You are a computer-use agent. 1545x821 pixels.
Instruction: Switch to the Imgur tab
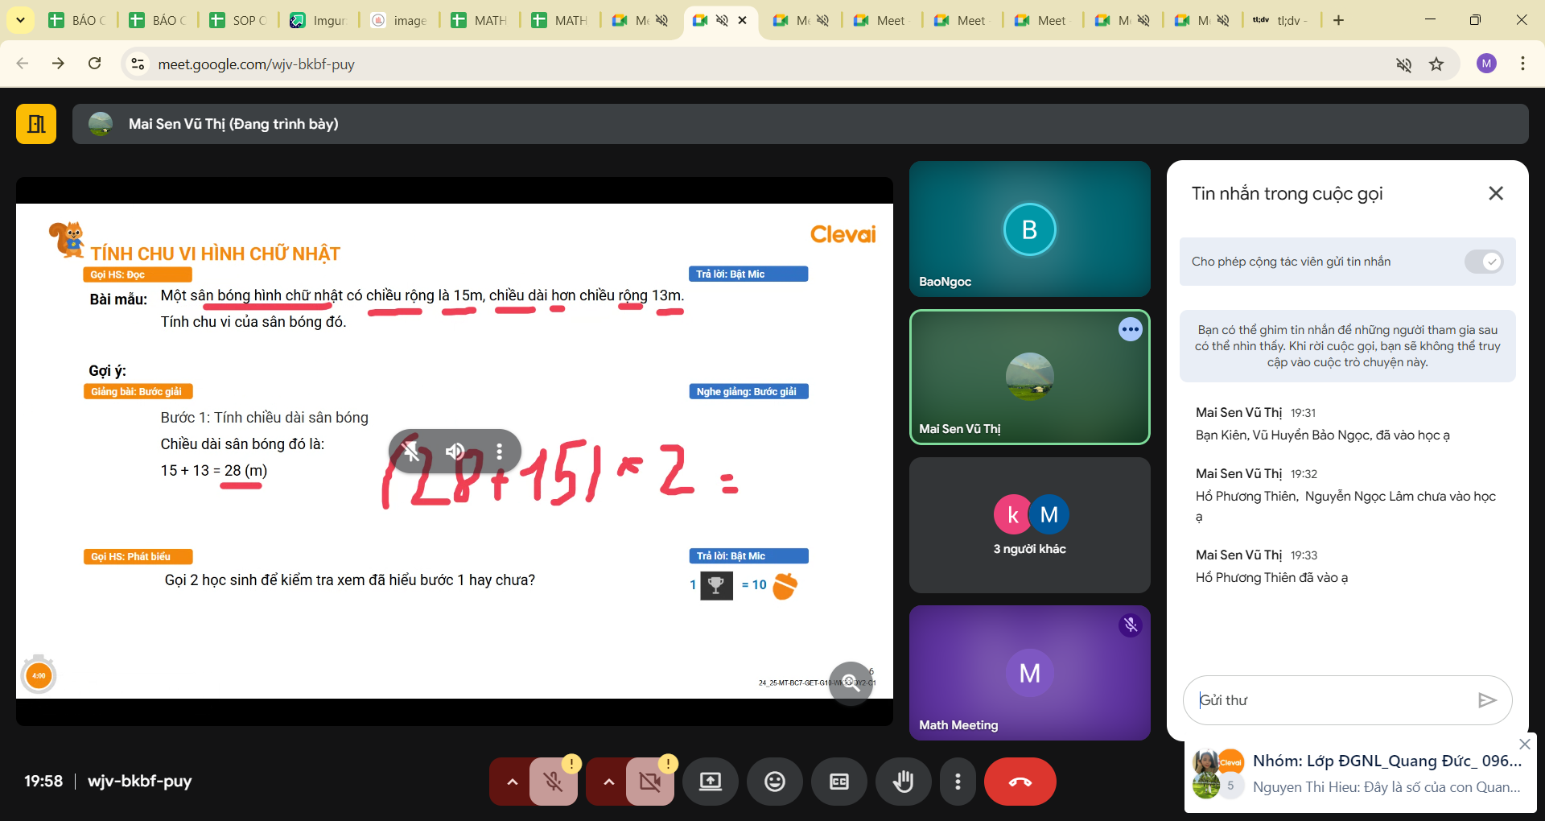319,20
